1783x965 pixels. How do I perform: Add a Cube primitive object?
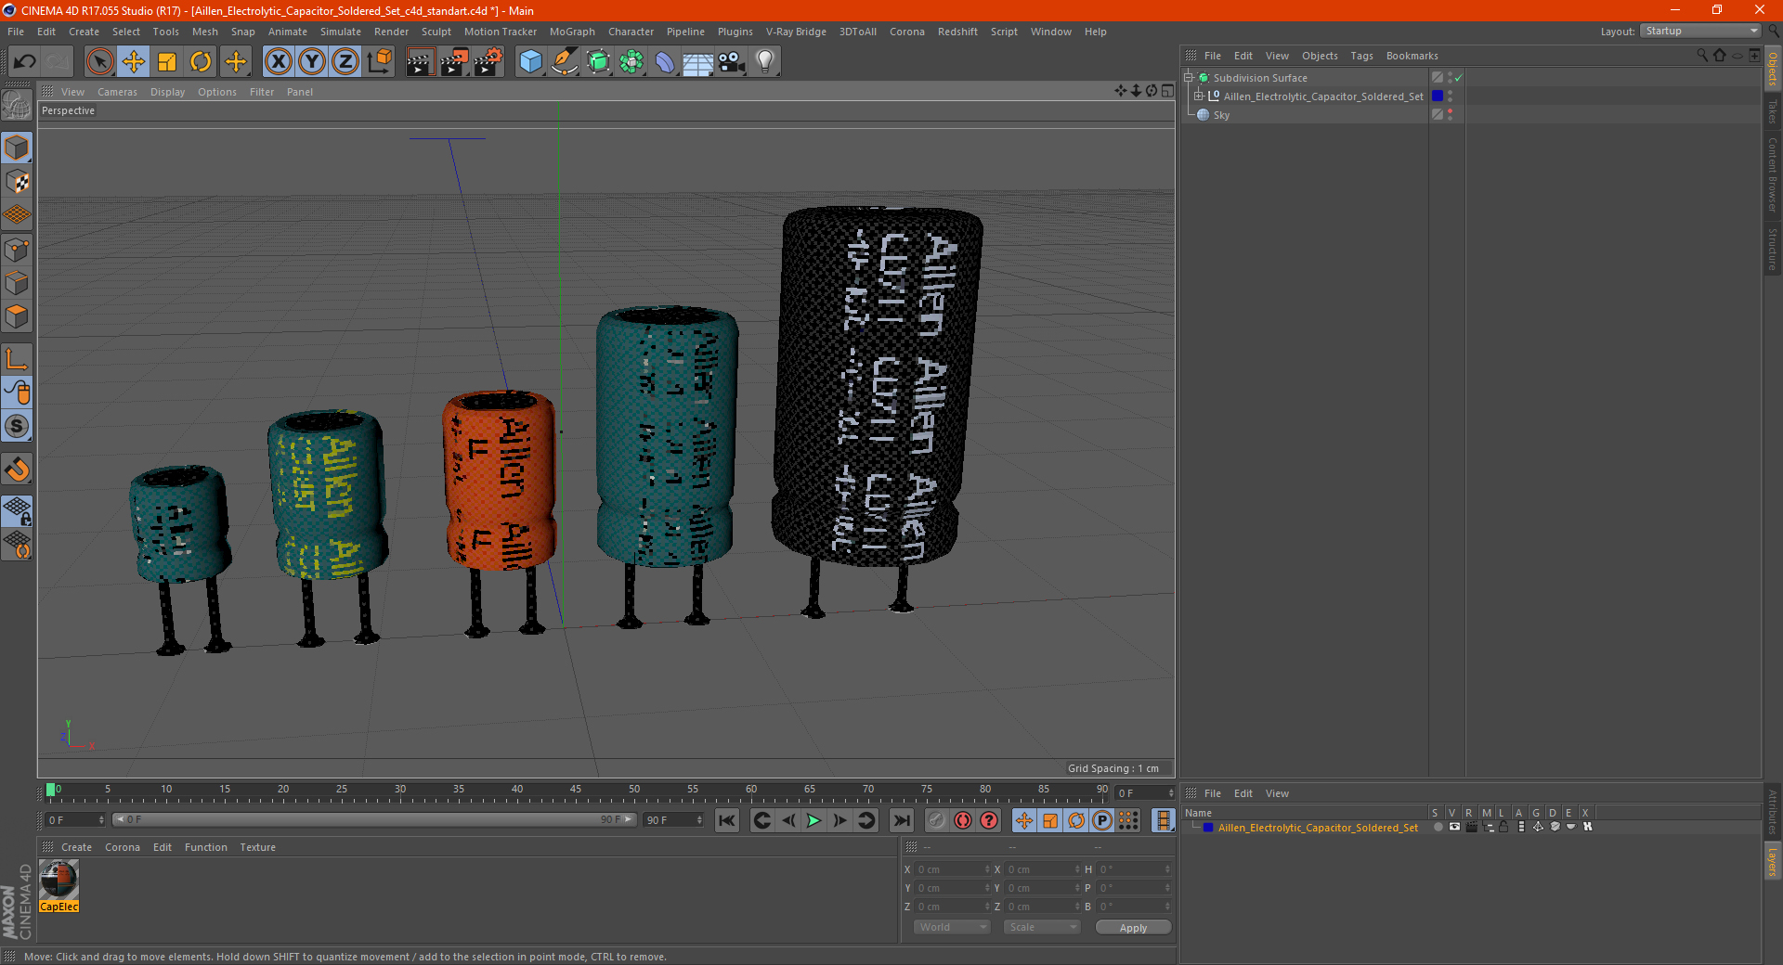(x=531, y=62)
